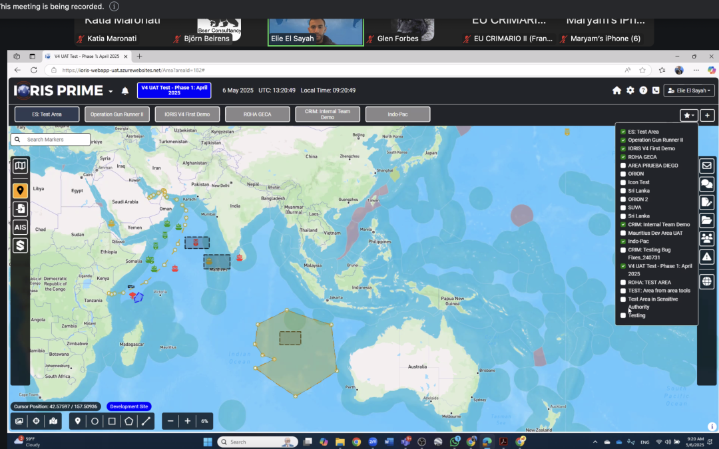The image size is (719, 449).
Task: Click the Search Markers field
Action: (51, 139)
